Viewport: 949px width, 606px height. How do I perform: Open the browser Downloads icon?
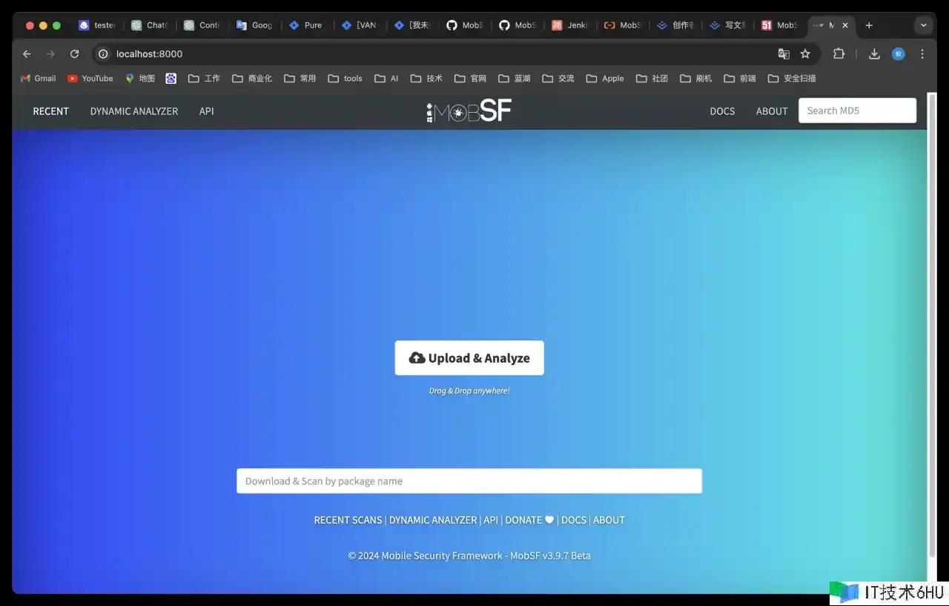coord(874,53)
